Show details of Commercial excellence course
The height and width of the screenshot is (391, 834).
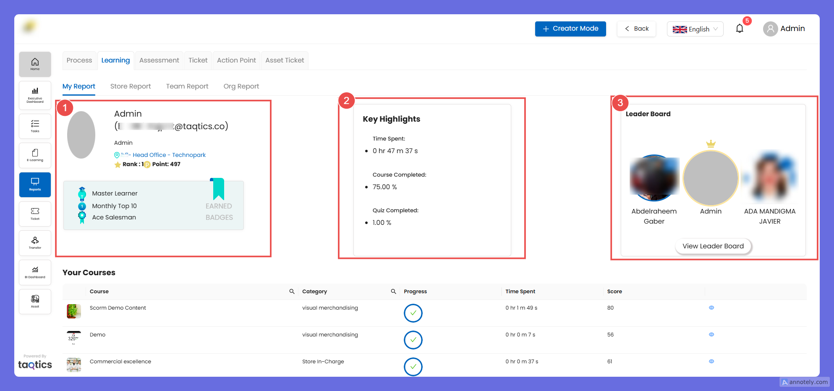point(711,361)
